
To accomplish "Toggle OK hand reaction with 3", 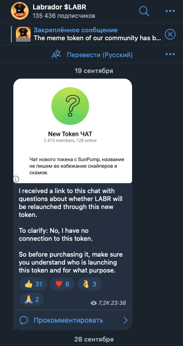I will pos(90,284).
